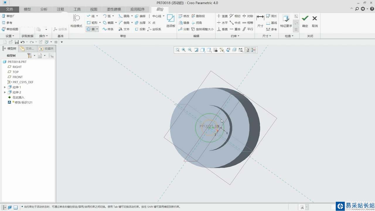Image resolution: width=375 pixels, height=211 pixels.
Task: Apply the 平行 (Parallel) constraint
Action: pos(248,29)
